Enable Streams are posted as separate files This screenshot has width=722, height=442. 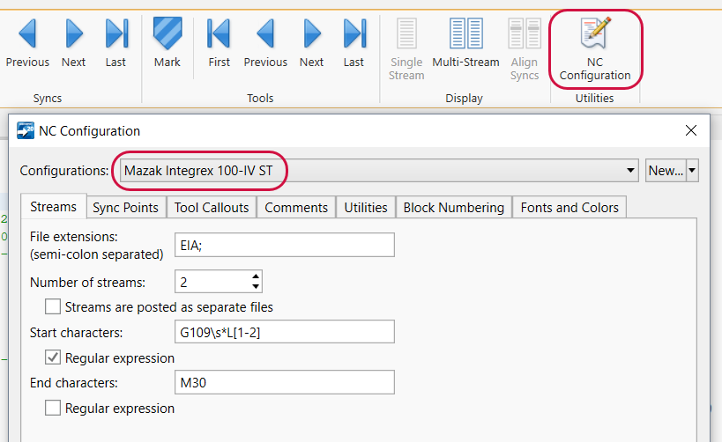pos(53,306)
